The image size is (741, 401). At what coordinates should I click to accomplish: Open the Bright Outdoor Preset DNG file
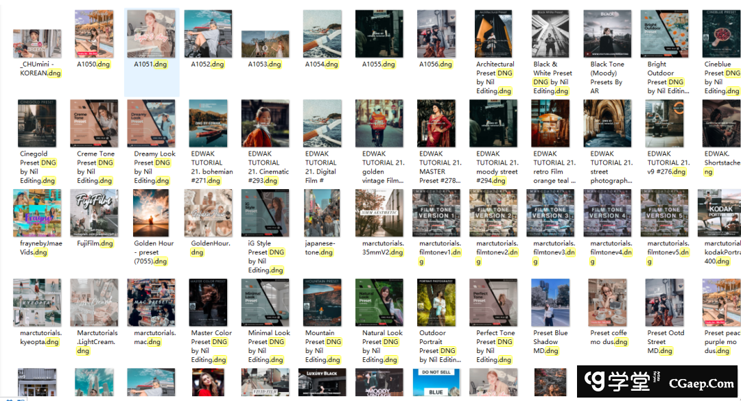click(x=664, y=34)
